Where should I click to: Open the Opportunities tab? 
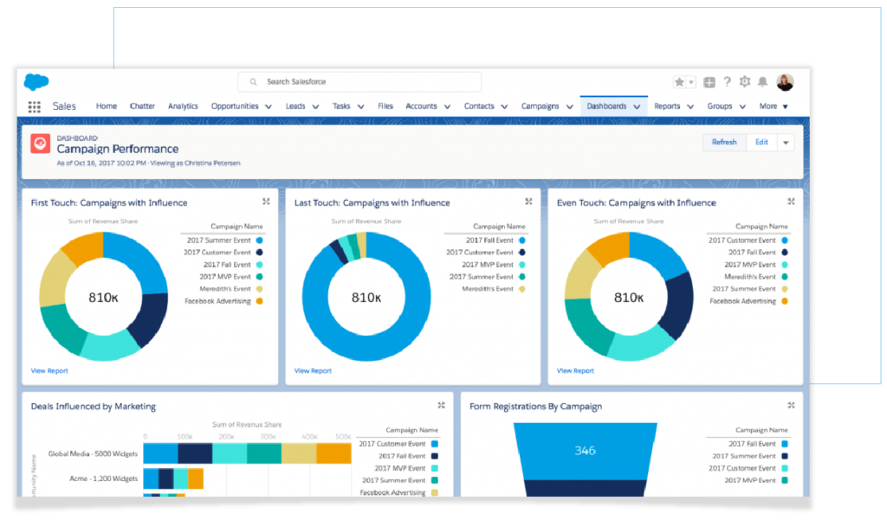(x=235, y=106)
